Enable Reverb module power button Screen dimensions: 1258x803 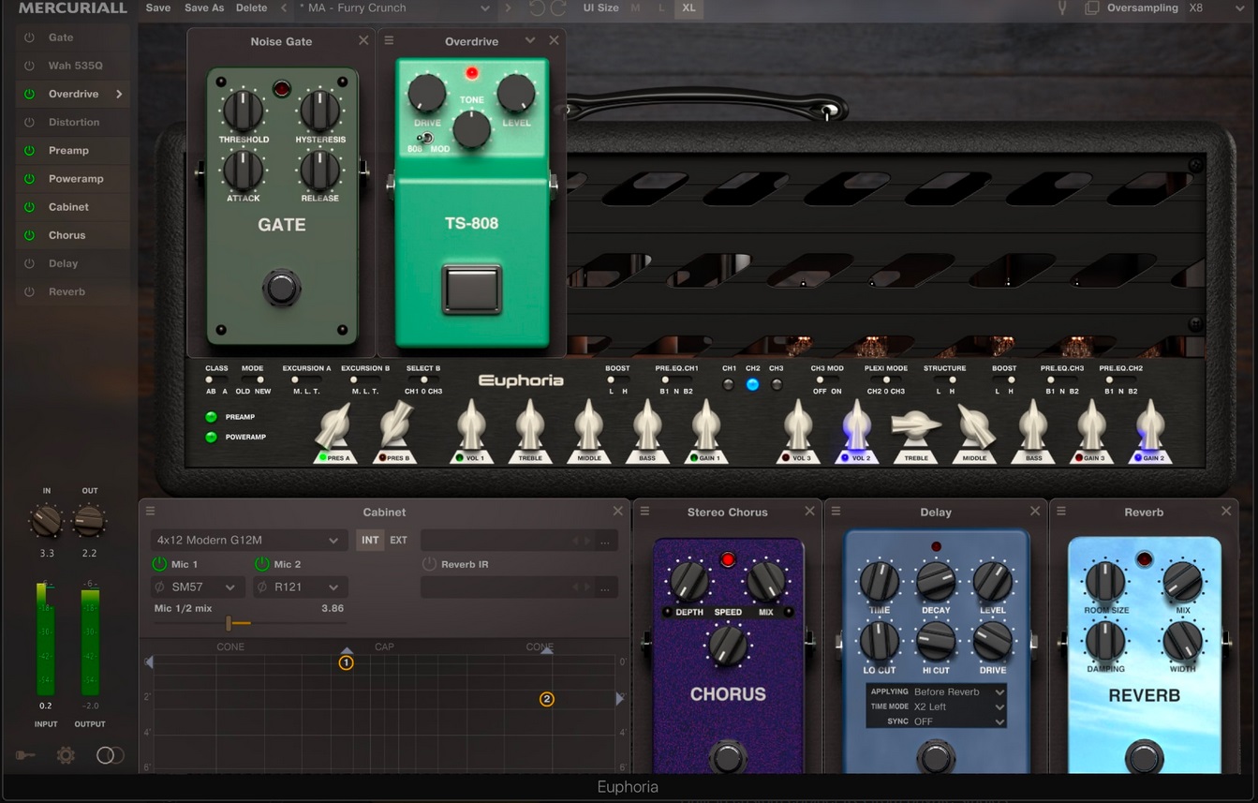(x=29, y=291)
